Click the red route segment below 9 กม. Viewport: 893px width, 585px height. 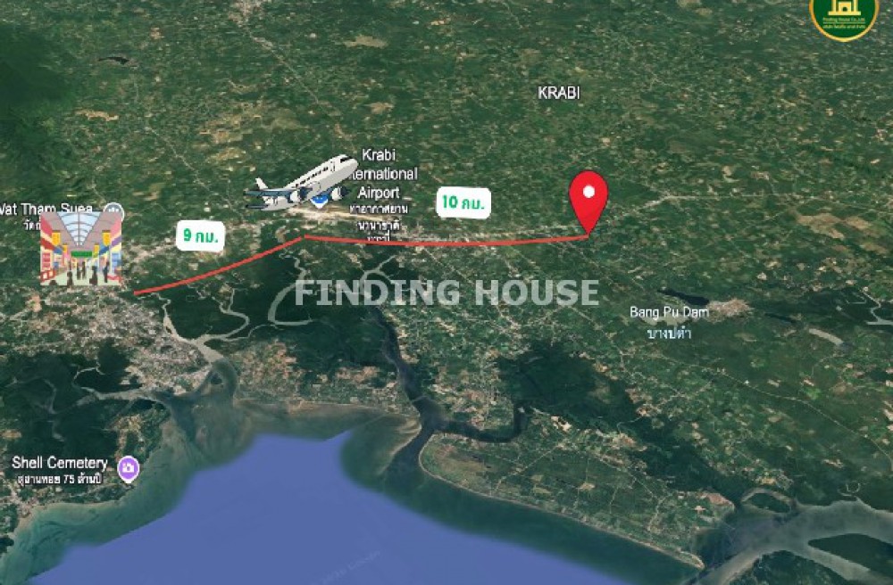coord(220,267)
